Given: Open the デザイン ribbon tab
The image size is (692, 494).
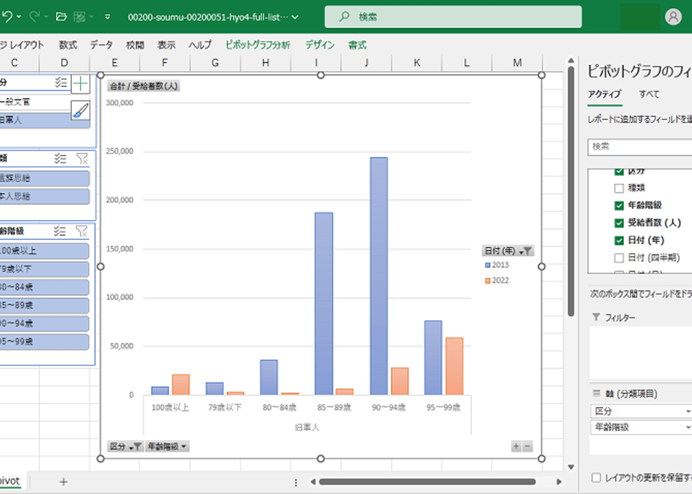Looking at the screenshot, I should click(320, 45).
